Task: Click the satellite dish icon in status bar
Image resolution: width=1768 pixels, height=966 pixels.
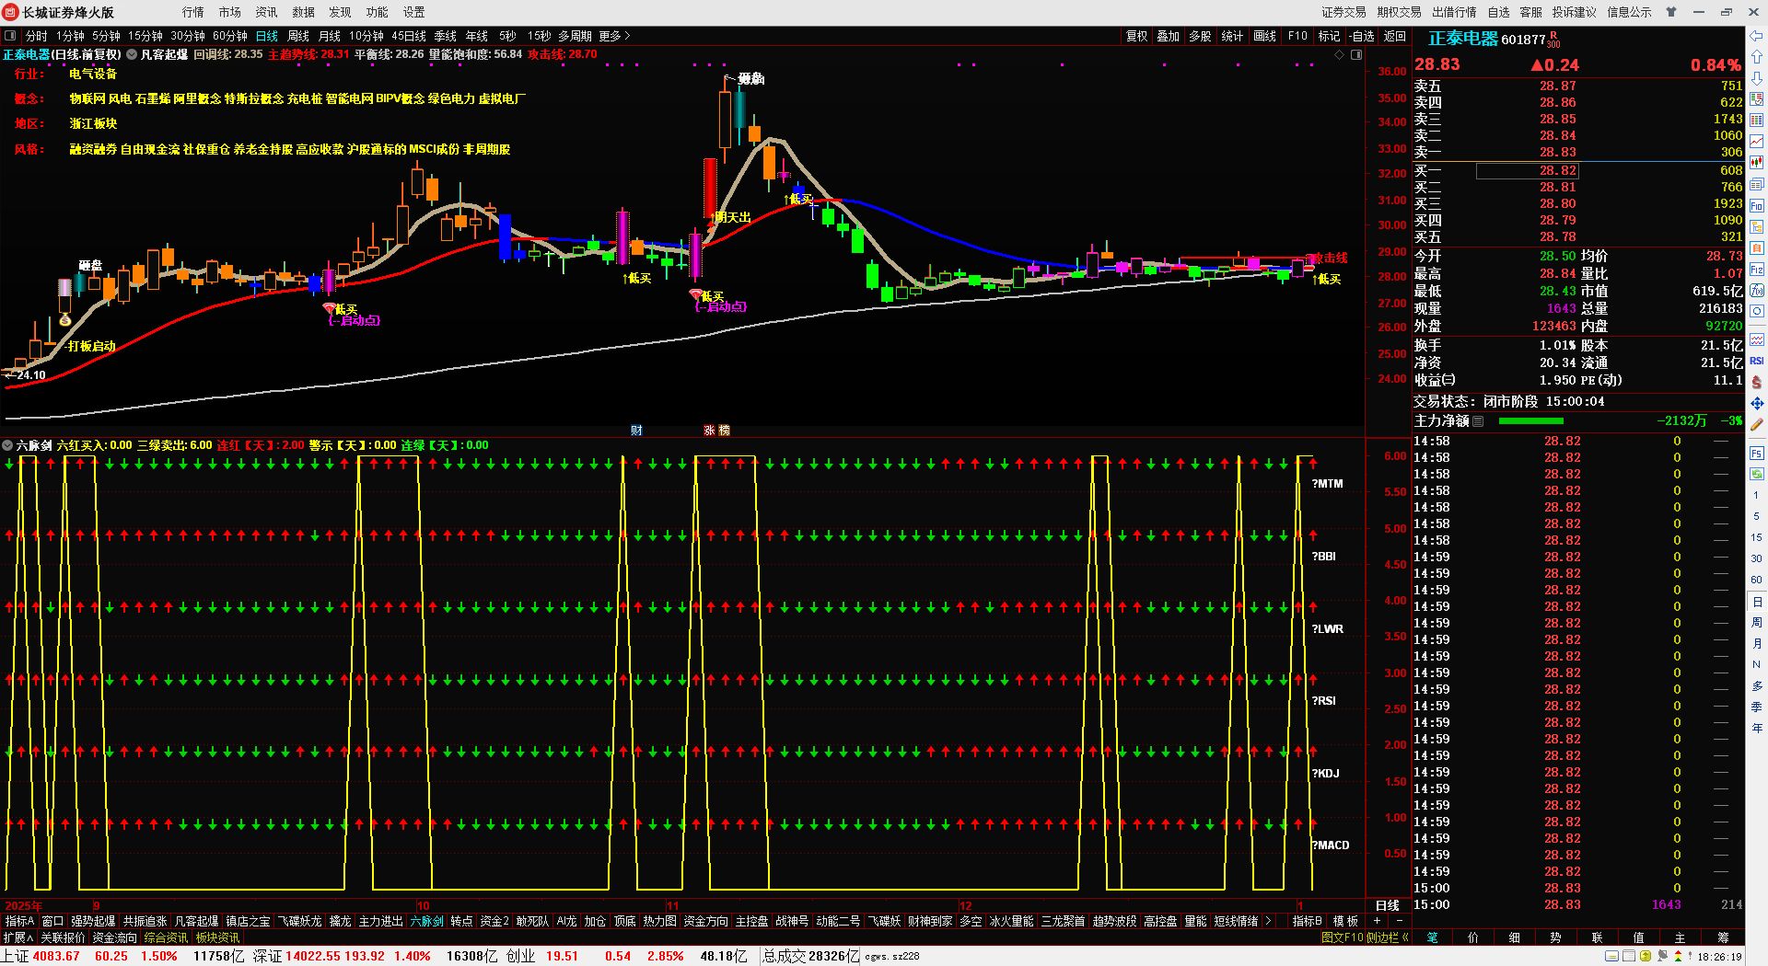Action: pos(1663,956)
